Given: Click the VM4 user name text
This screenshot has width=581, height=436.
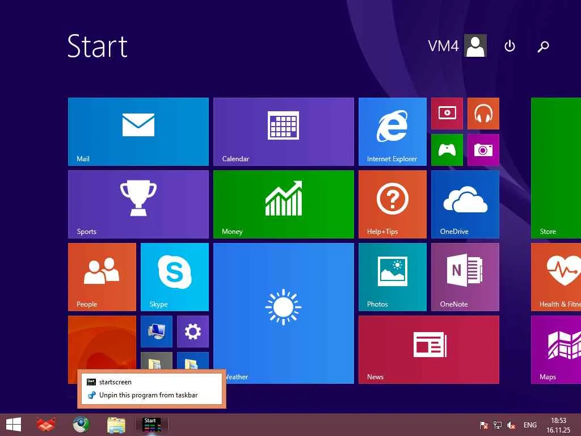Looking at the screenshot, I should 443,46.
